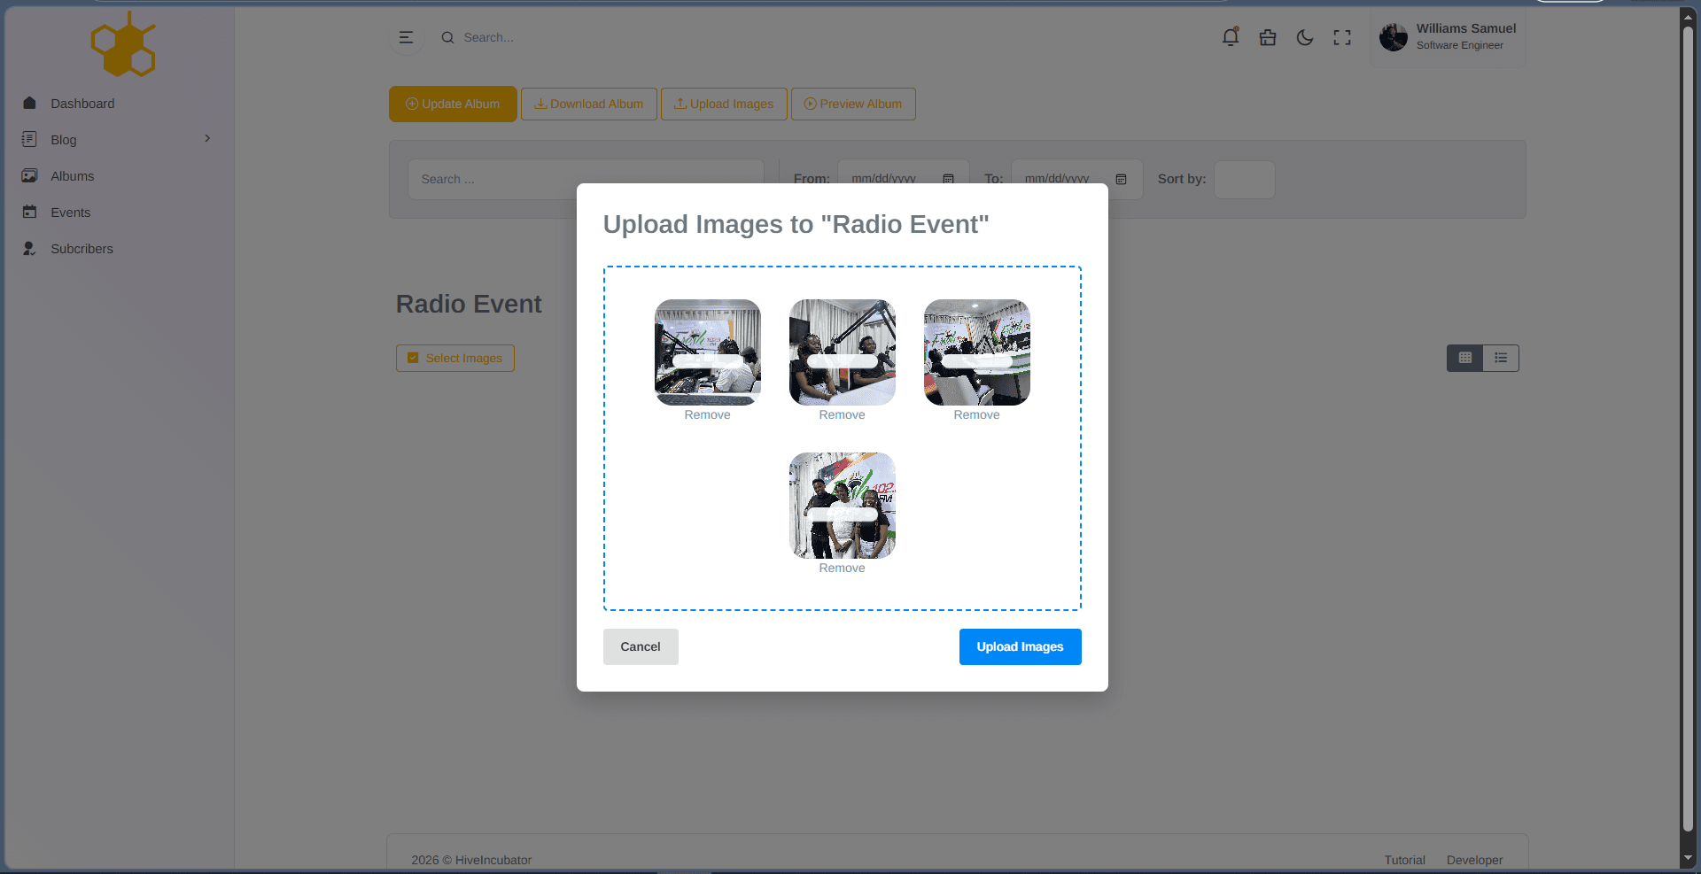Open the To date calendar picker
Image resolution: width=1701 pixels, height=874 pixels.
pyautogui.click(x=1121, y=179)
